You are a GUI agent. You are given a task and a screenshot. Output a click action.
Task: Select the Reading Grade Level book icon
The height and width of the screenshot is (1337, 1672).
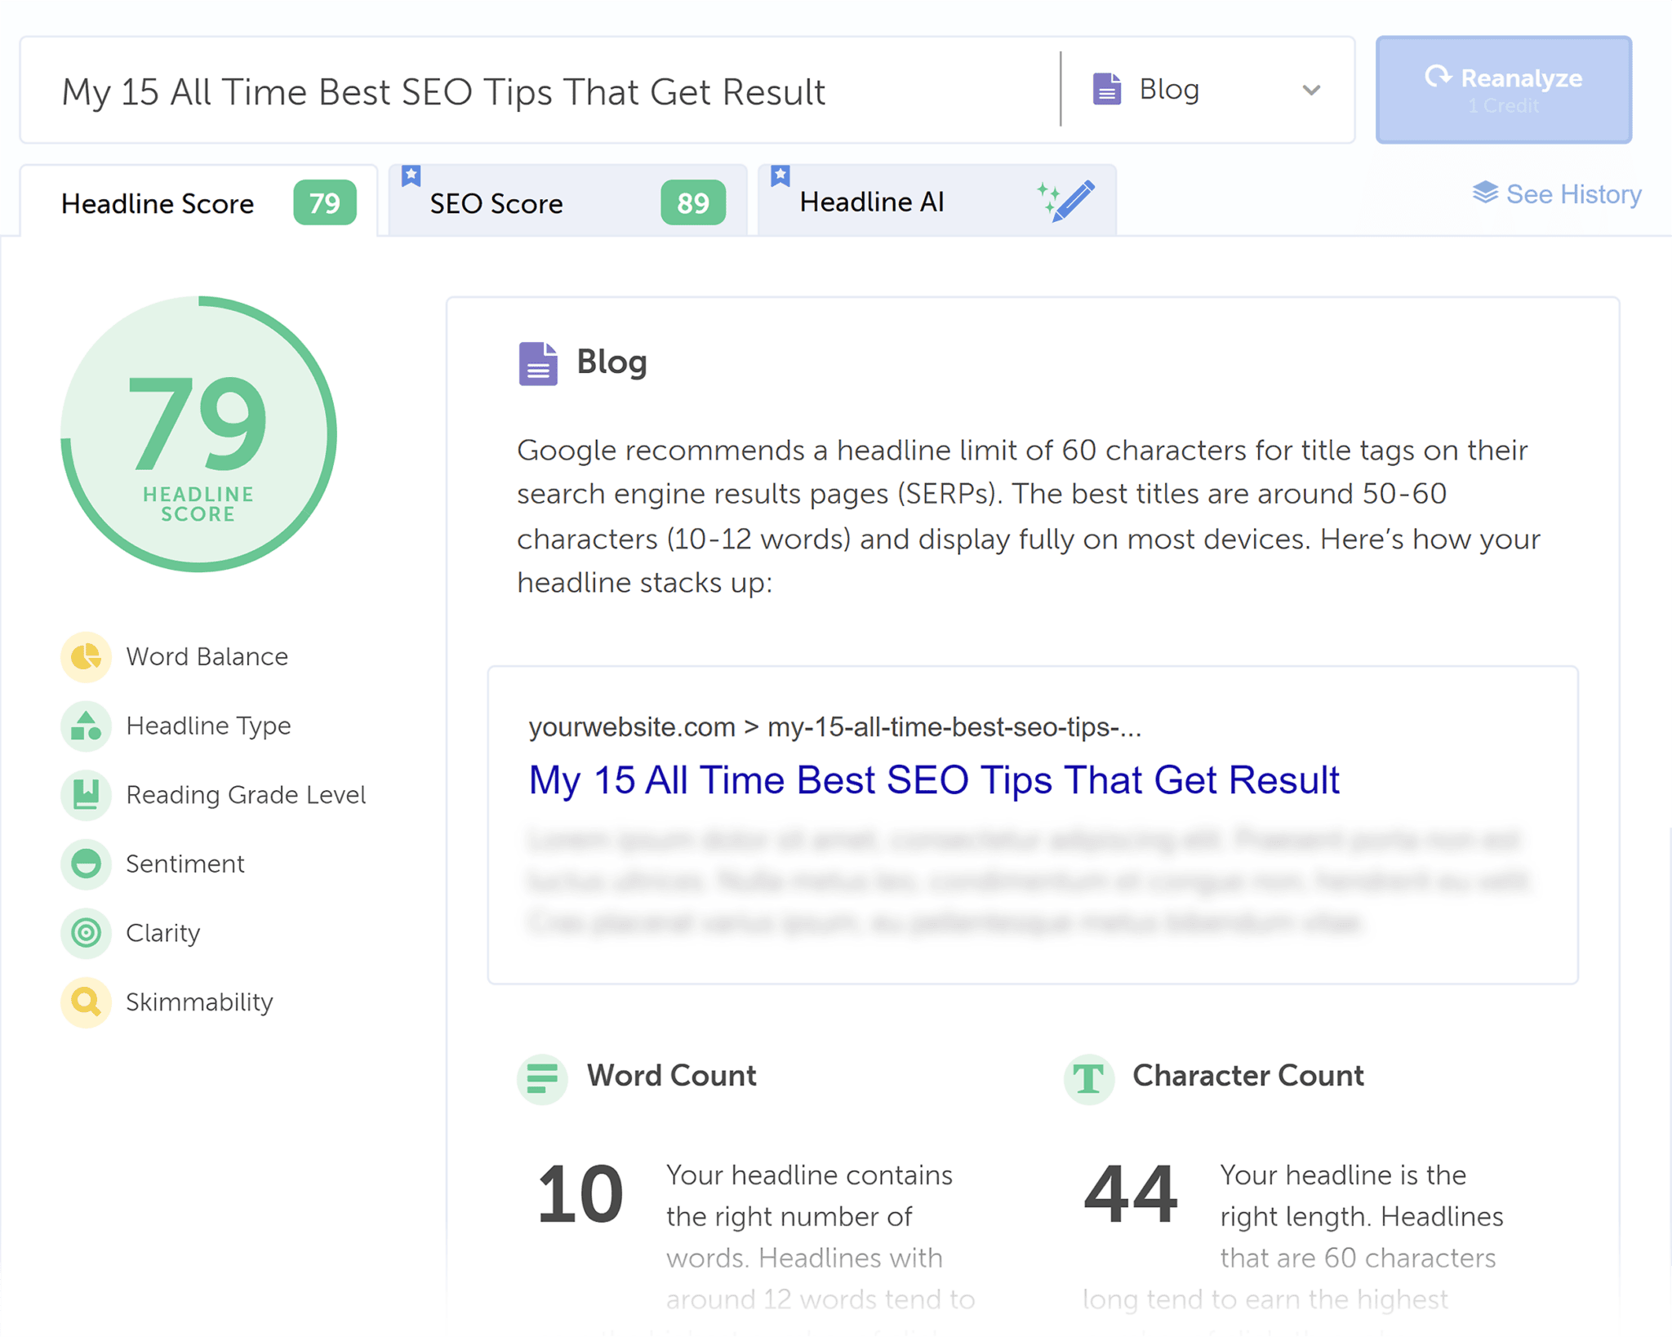point(85,795)
